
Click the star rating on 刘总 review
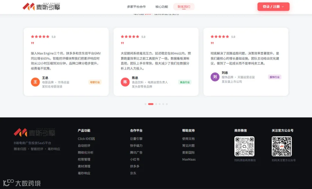point(220,37)
